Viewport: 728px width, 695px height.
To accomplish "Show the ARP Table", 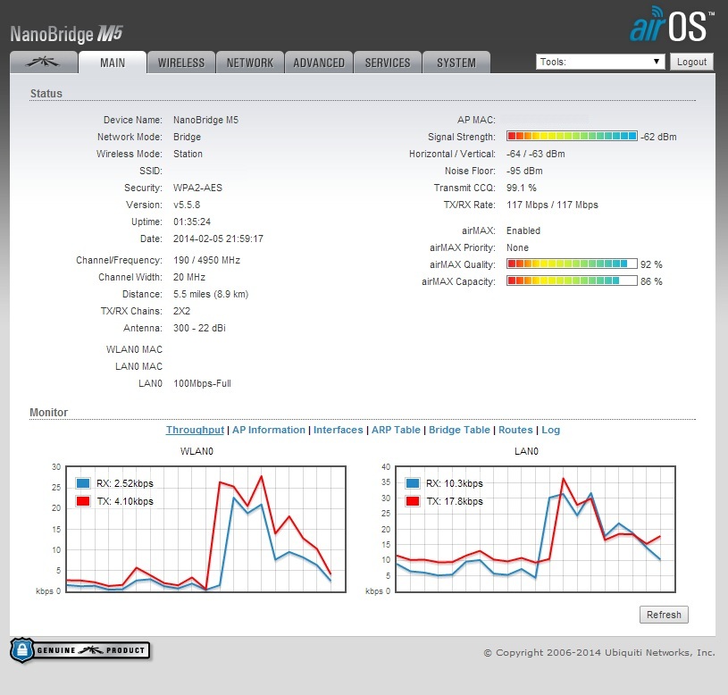I will (396, 430).
